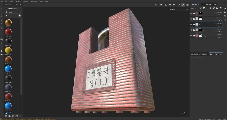Click the assets search field
Image resolution: width=227 pixels, height=120 pixels.
click(x=13, y=12)
